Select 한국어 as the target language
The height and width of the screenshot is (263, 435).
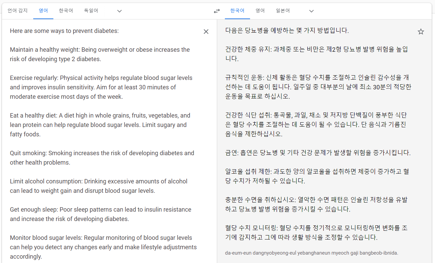(x=237, y=11)
